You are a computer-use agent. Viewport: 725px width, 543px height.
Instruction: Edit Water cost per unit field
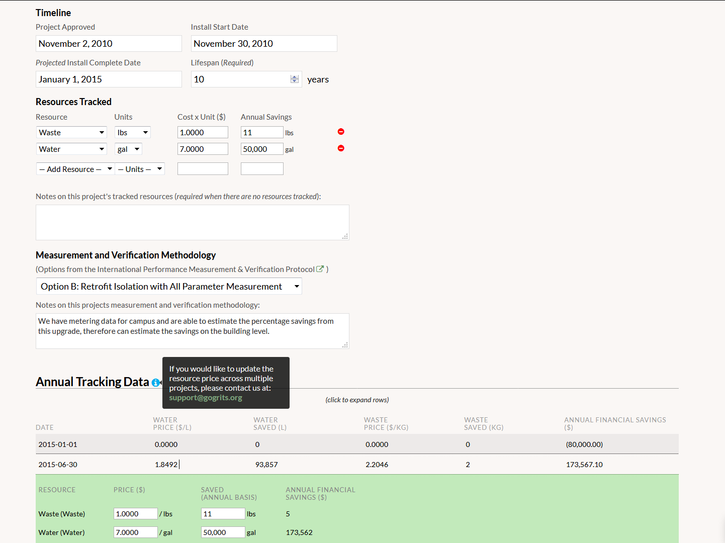[203, 149]
